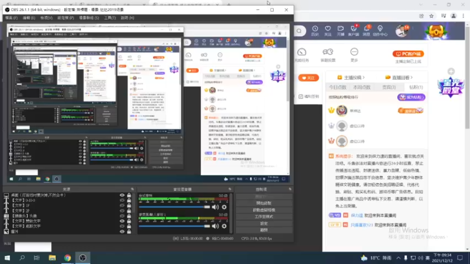
Task: Open 消息 messages bell icon
Action: [x=367, y=31]
